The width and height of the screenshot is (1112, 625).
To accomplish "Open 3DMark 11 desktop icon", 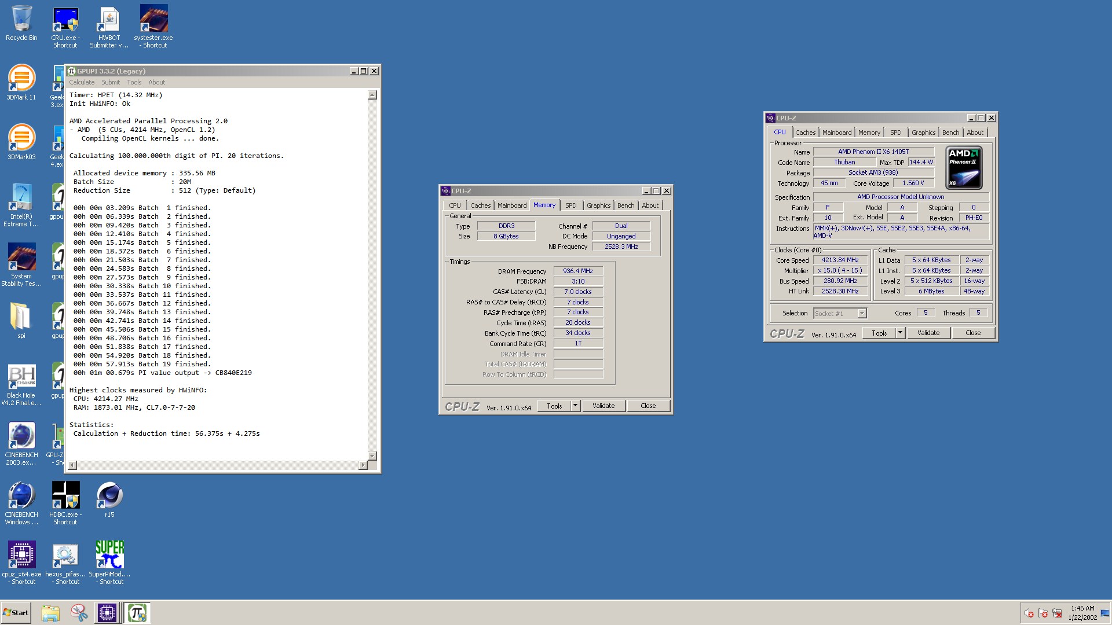I will tap(21, 82).
